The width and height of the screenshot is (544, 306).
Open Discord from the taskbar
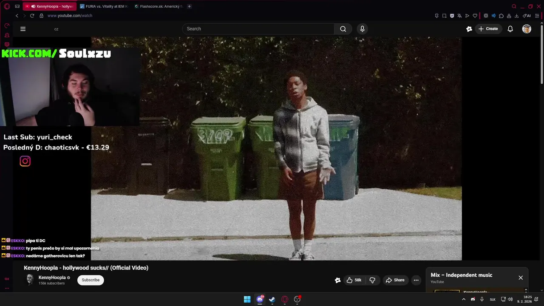click(260, 299)
